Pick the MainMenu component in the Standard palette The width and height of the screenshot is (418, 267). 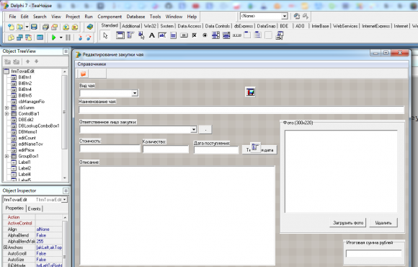click(x=130, y=35)
